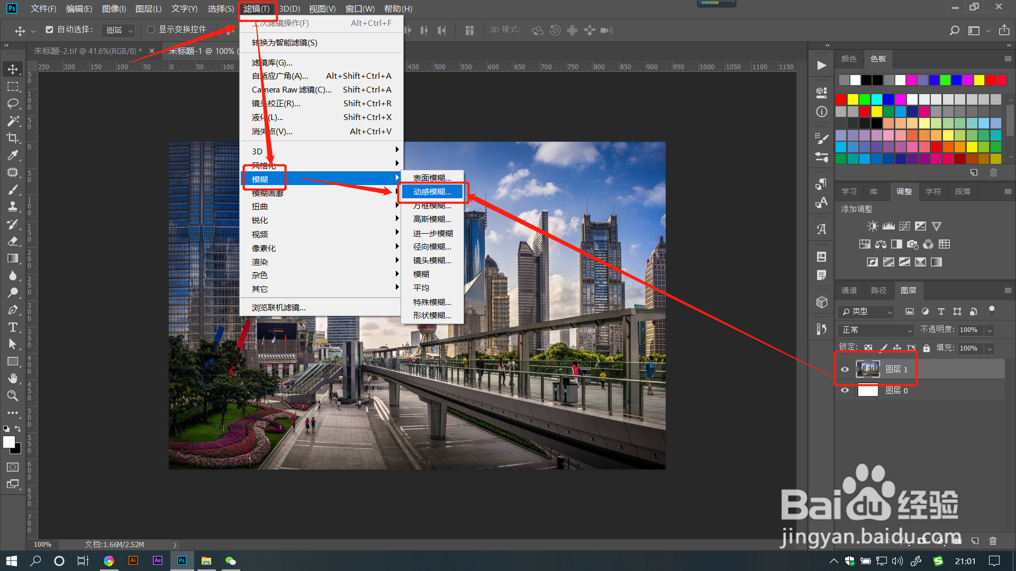Click 转换为智能滤镜 menu entry
This screenshot has width=1016, height=571.
(284, 43)
